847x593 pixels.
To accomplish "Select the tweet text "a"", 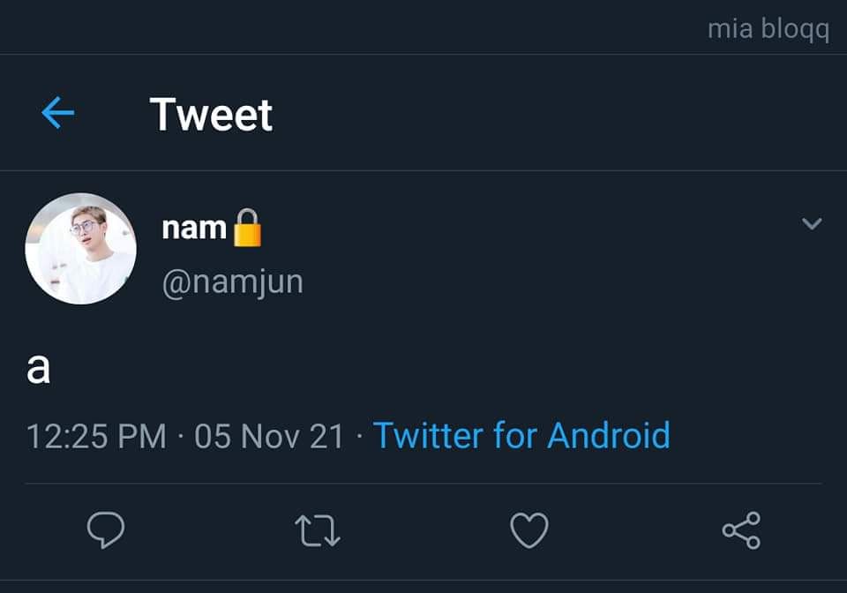I will tap(38, 368).
